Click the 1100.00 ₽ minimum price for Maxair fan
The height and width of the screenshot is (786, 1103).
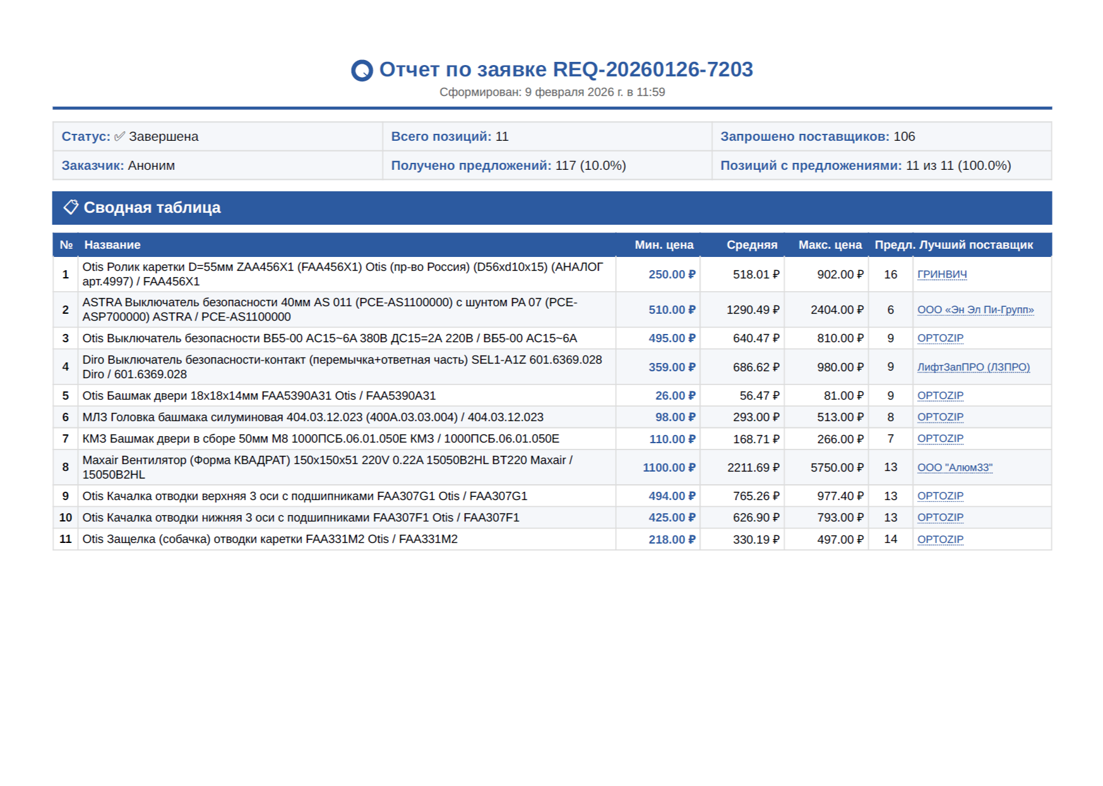[x=668, y=468]
